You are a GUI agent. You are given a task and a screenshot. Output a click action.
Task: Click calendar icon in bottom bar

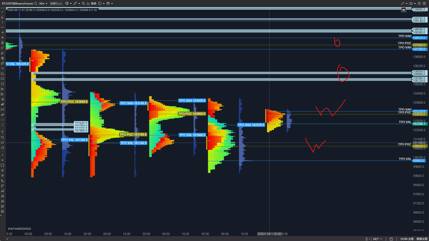point(391,239)
